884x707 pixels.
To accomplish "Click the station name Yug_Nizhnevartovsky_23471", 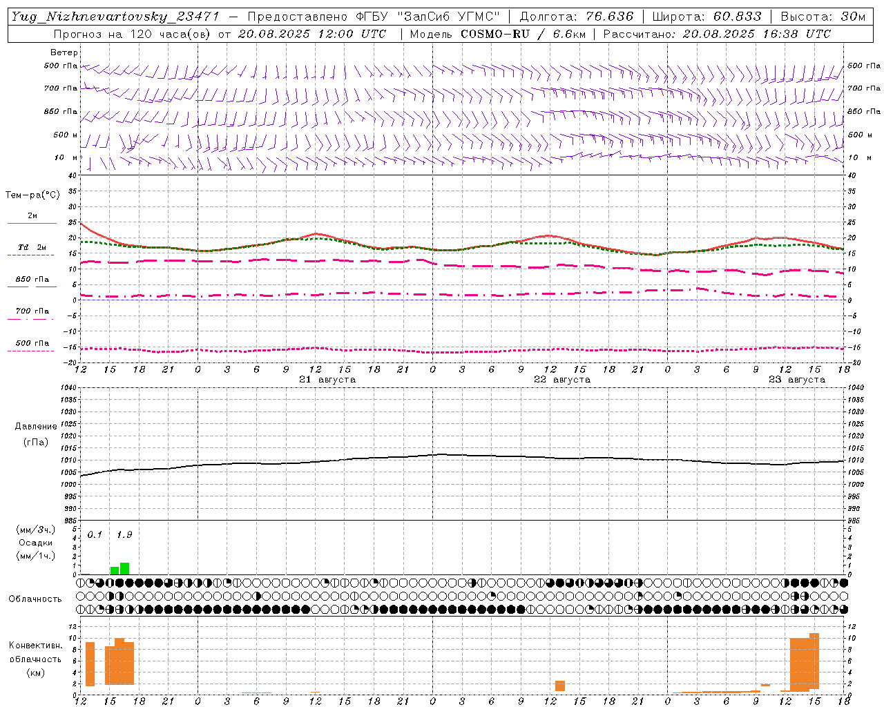I will [115, 17].
